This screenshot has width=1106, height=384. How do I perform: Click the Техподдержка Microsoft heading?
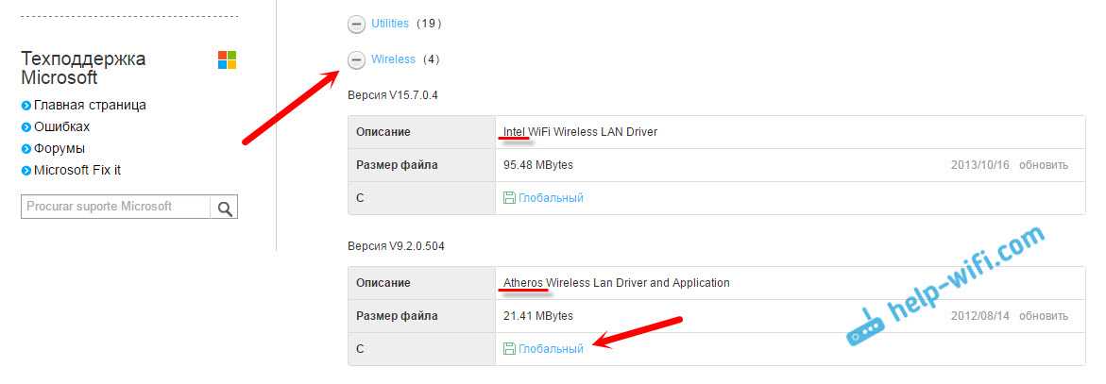(x=83, y=68)
